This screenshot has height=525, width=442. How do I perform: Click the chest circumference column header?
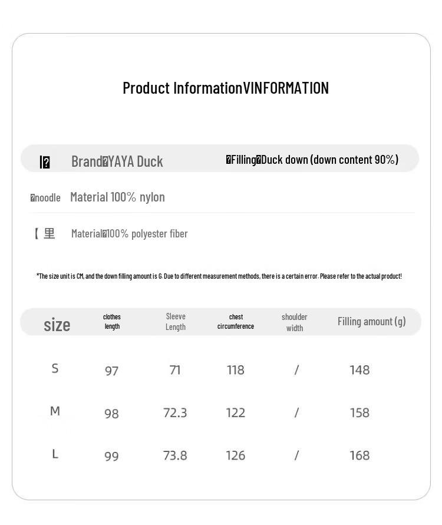[x=236, y=322]
